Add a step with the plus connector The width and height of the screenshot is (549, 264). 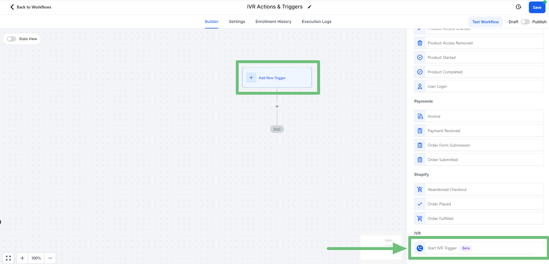click(277, 107)
